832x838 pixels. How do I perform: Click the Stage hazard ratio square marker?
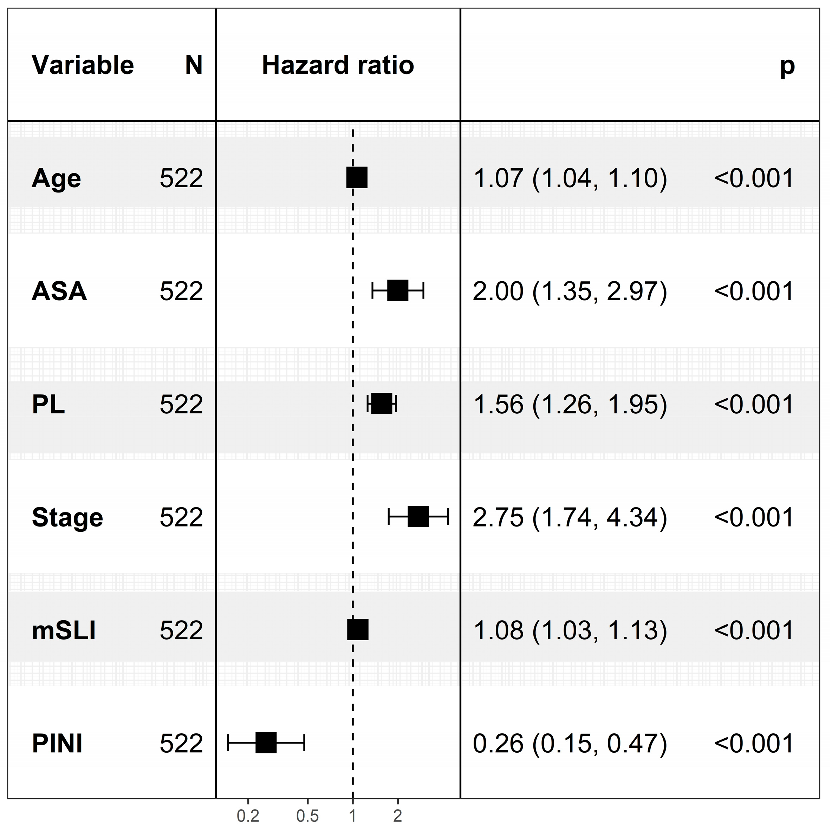coord(418,517)
